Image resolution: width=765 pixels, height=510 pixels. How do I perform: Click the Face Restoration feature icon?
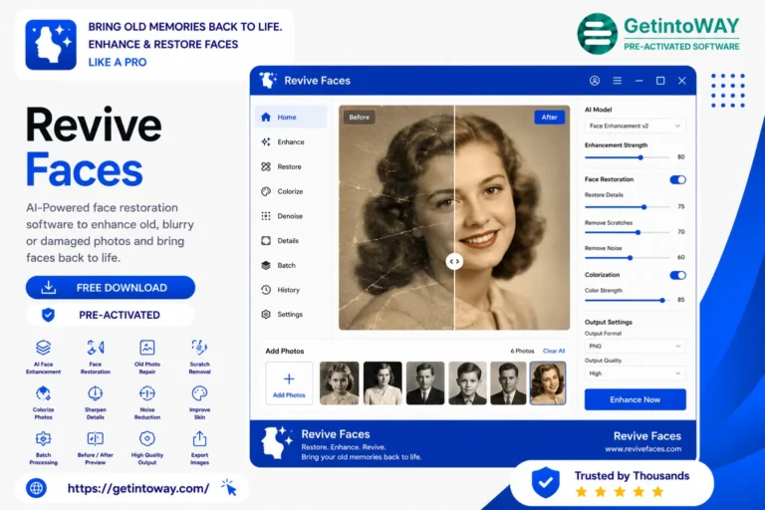96,348
